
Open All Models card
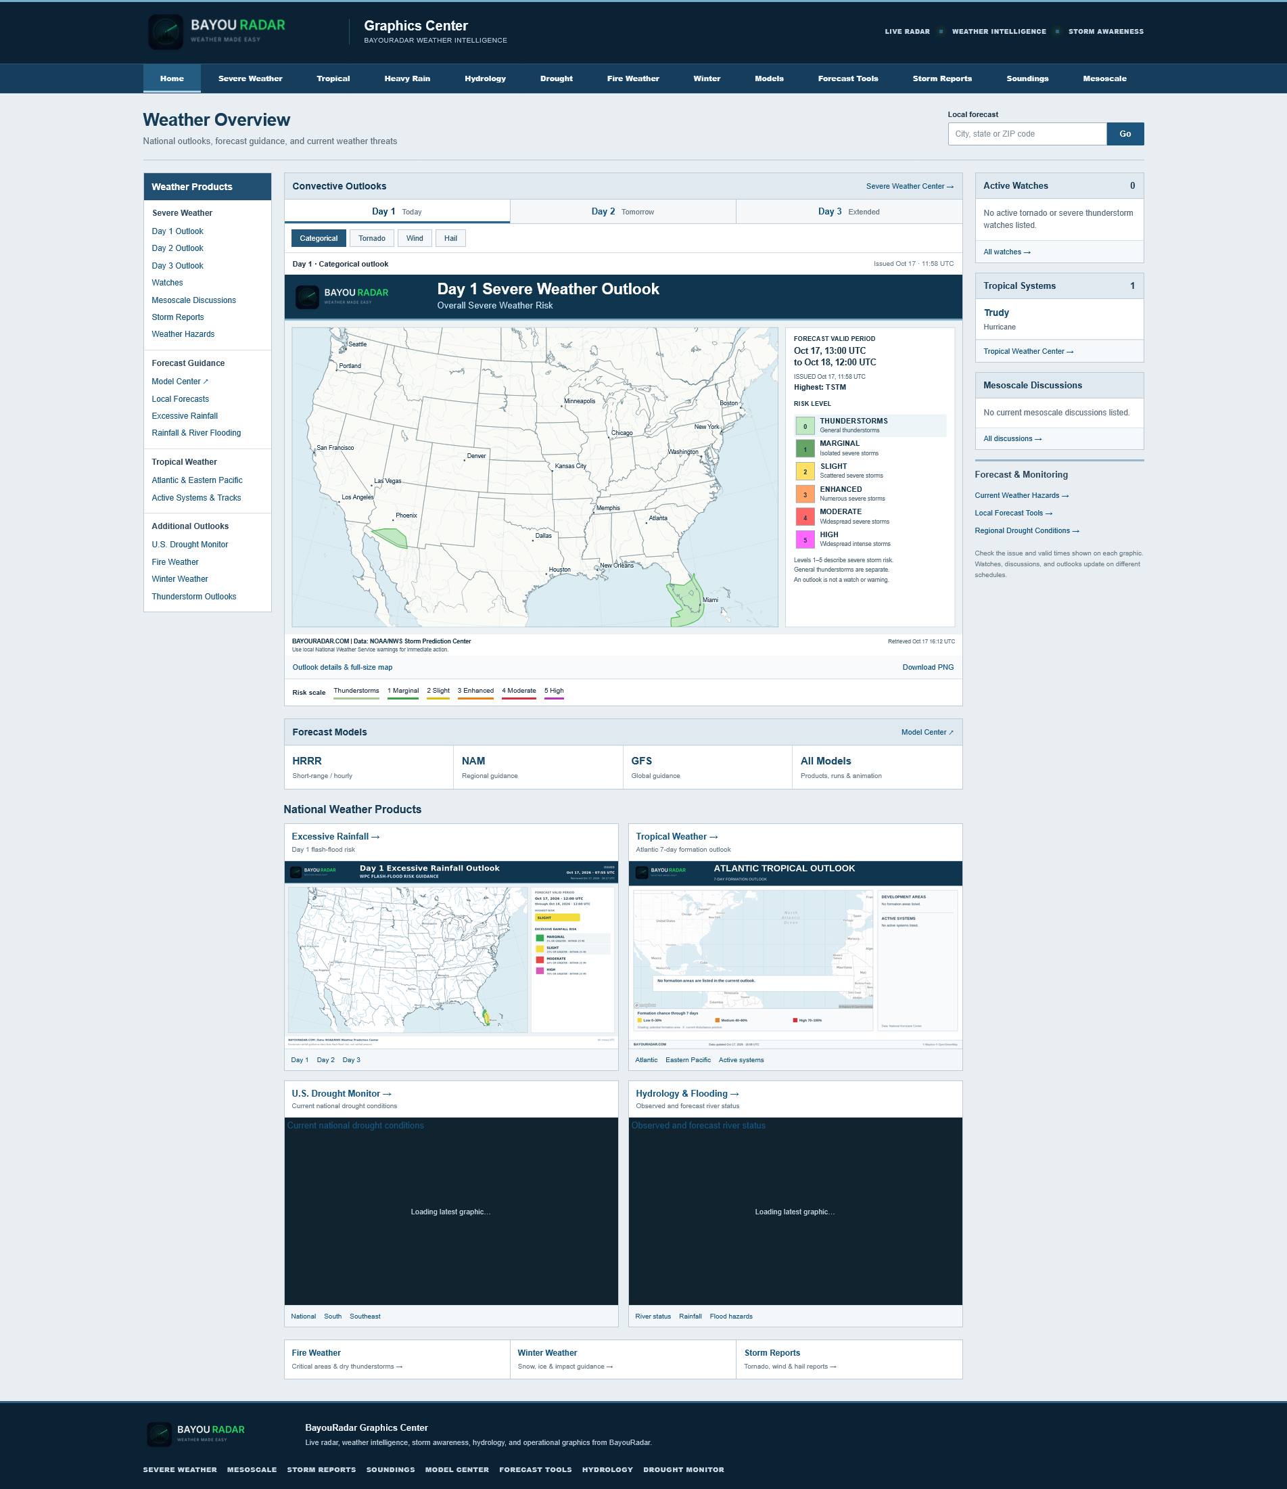click(x=876, y=766)
